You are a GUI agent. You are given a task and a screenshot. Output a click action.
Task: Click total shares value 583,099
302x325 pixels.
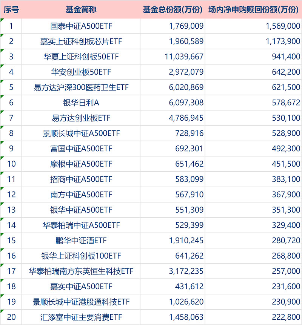pyautogui.click(x=189, y=179)
